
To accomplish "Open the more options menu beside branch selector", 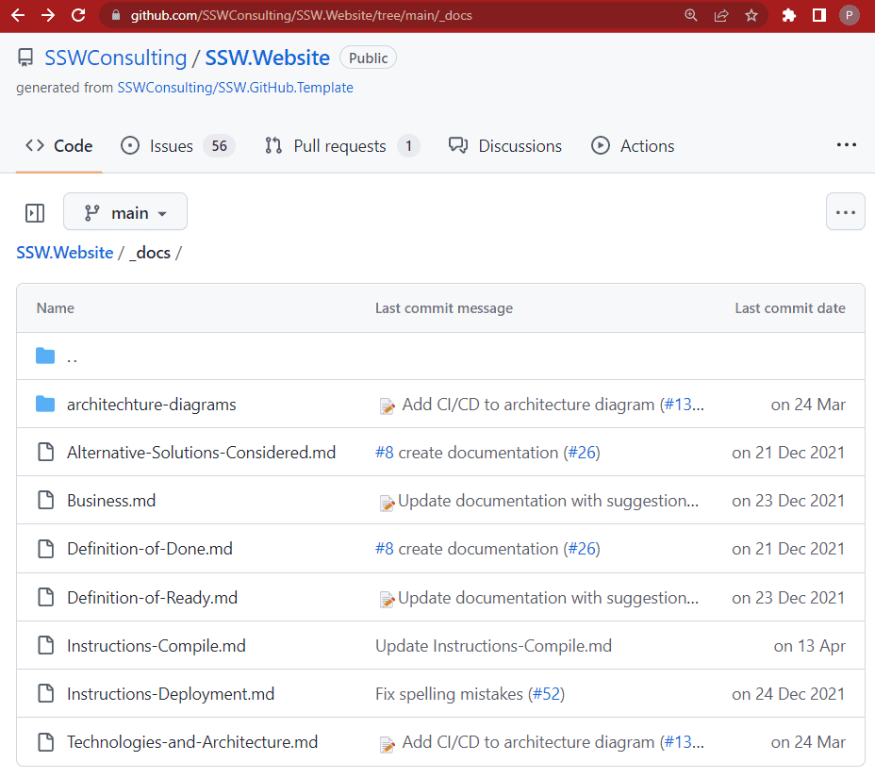I will coord(845,212).
